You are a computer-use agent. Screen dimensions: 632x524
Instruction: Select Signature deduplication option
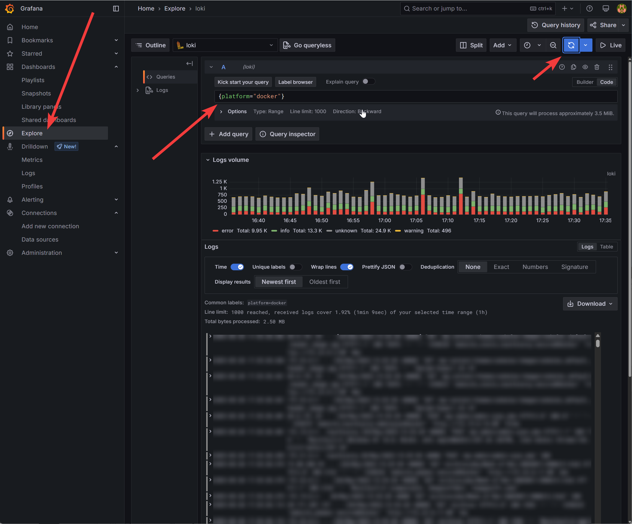574,267
